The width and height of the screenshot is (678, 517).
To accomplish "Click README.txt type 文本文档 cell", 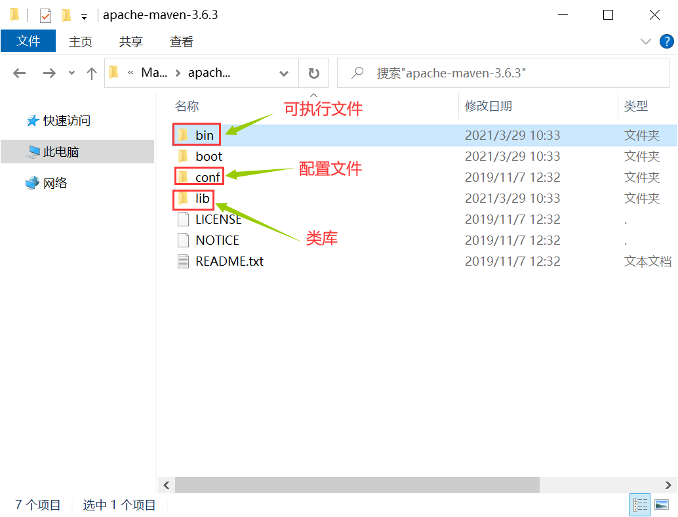I will click(648, 261).
